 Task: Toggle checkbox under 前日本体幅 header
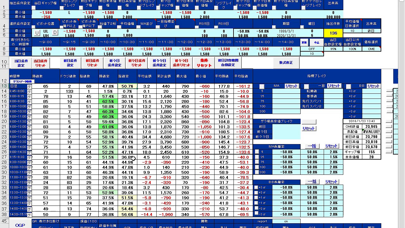[x=100, y=8]
